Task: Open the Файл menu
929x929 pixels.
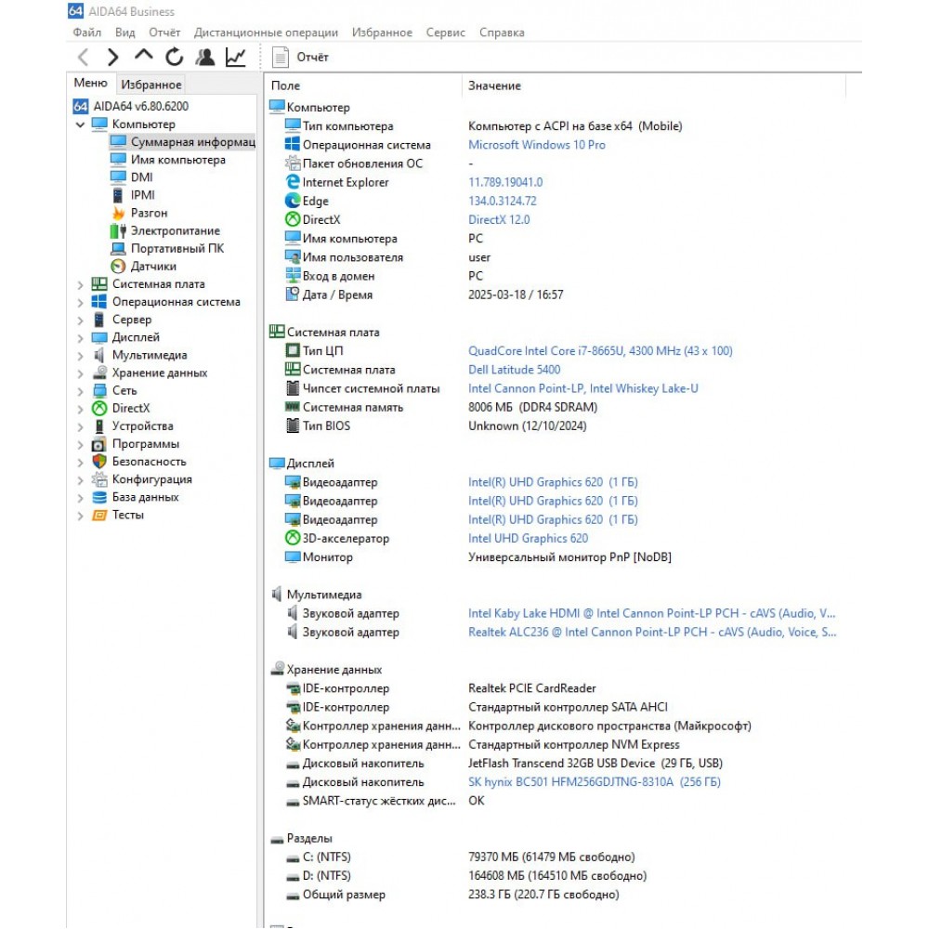Action: pos(87,33)
